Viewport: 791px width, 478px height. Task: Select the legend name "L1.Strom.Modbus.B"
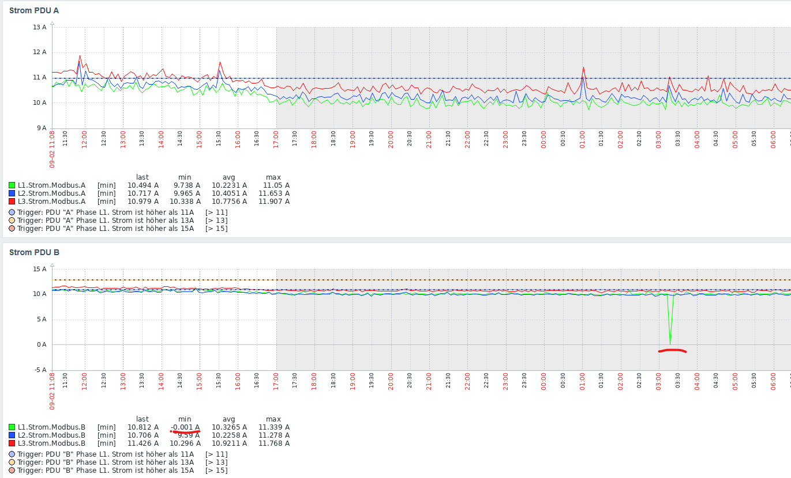coord(51,427)
